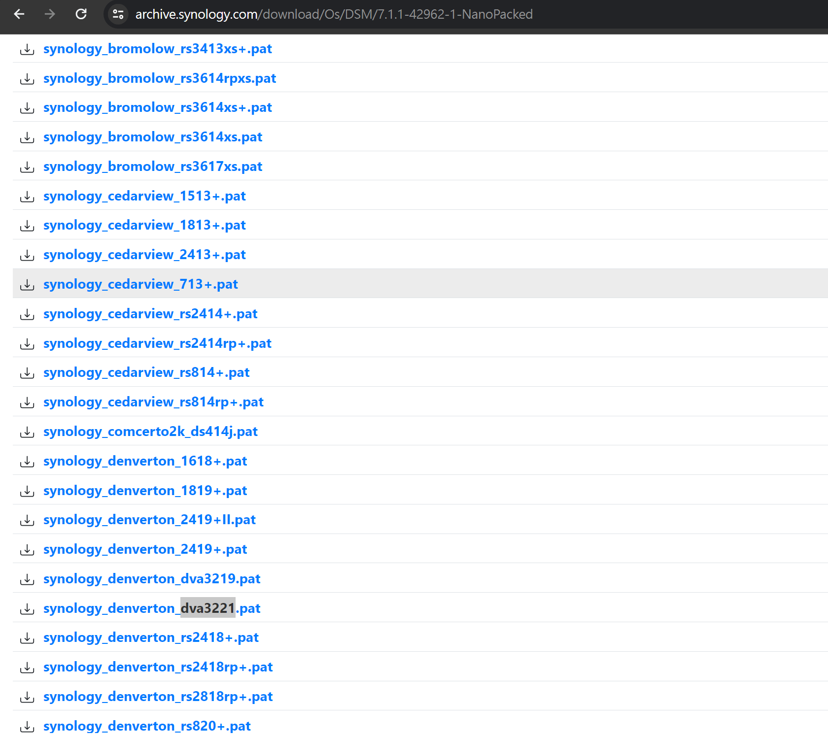Image resolution: width=828 pixels, height=736 pixels.
Task: Open synology_denverton_rs820+.pat link
Action: click(147, 726)
